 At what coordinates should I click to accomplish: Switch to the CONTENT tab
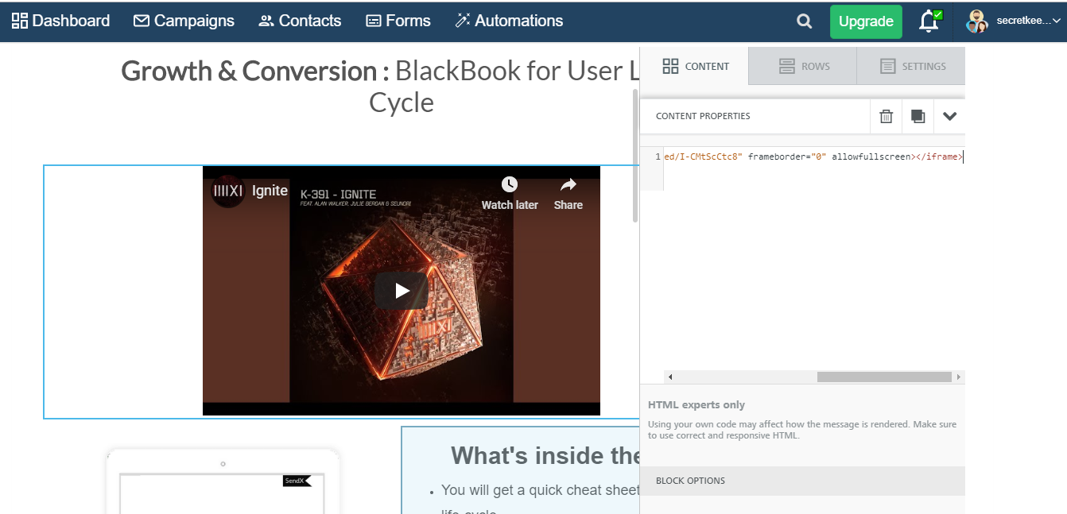click(x=695, y=66)
